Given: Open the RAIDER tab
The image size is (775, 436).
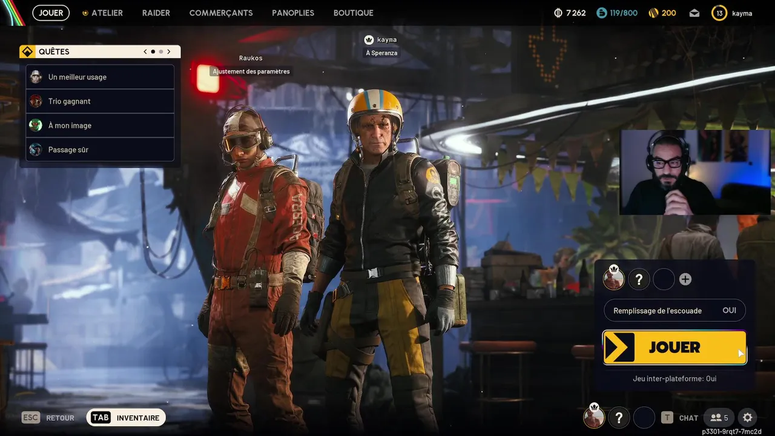Looking at the screenshot, I should pos(156,13).
